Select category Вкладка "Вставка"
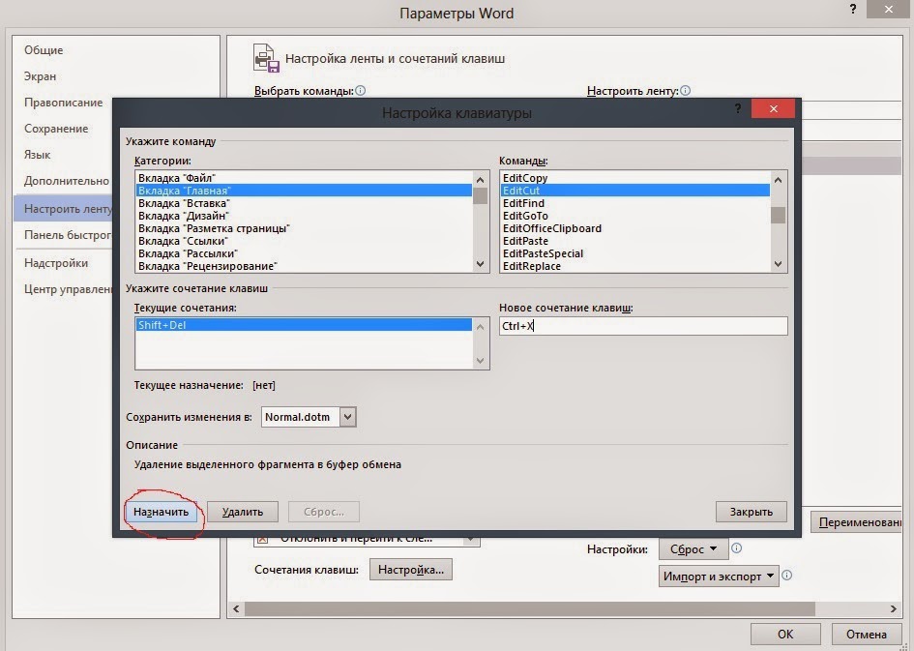The image size is (914, 651). point(304,203)
